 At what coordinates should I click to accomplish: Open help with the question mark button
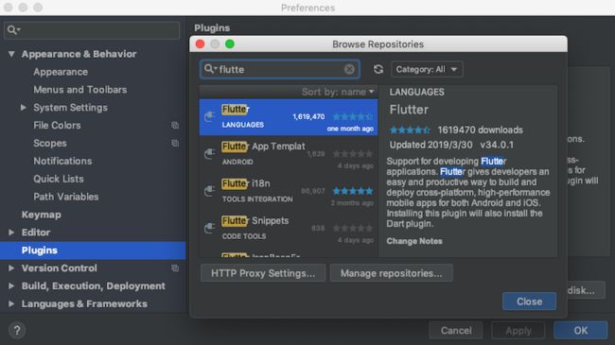[17, 331]
